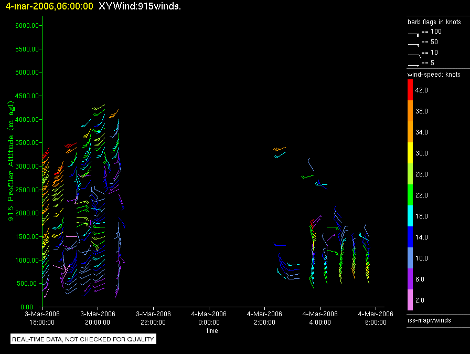Viewport: 470px width, 354px height.
Task: Pick the color bar segment beside 22.0
Action: [411, 195]
